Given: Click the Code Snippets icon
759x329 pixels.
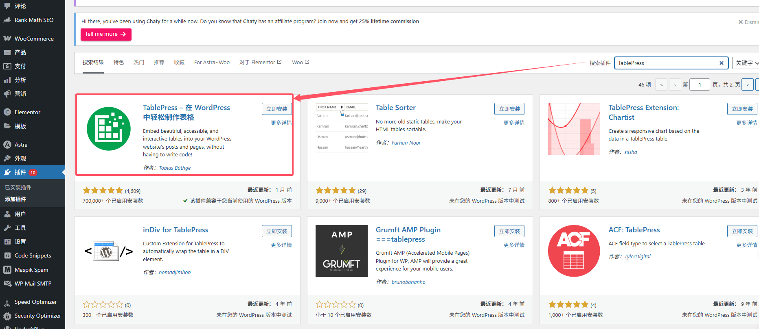Looking at the screenshot, I should tap(7, 255).
